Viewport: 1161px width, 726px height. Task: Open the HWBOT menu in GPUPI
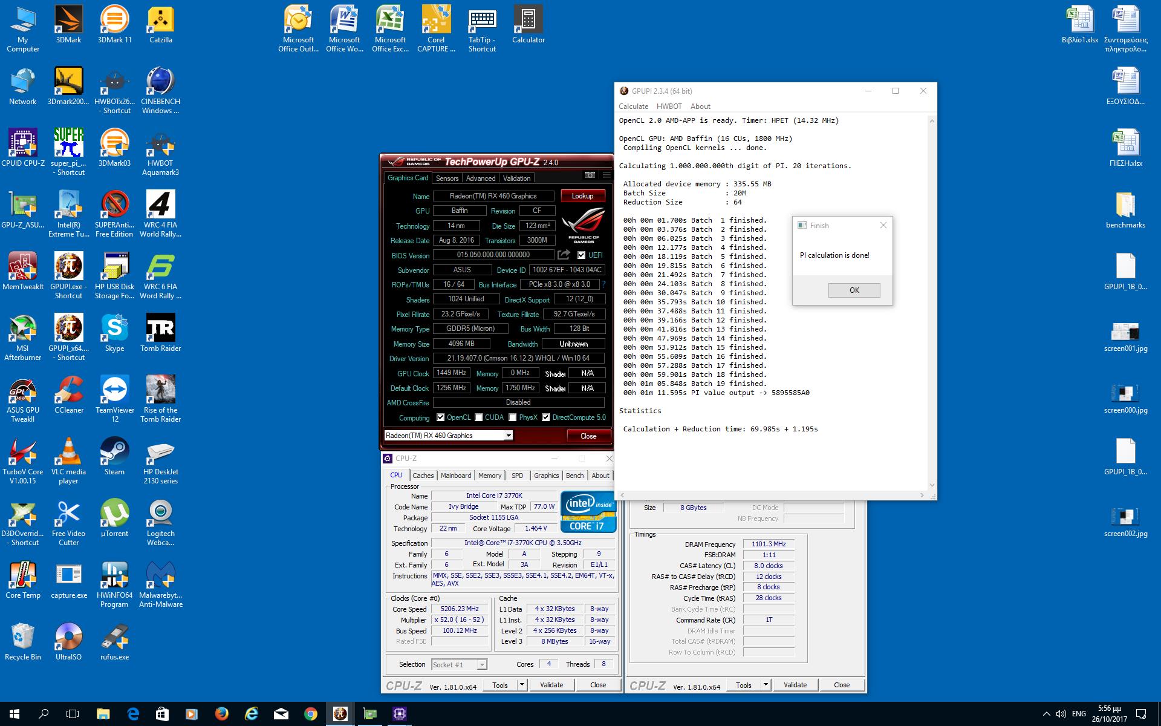point(669,106)
